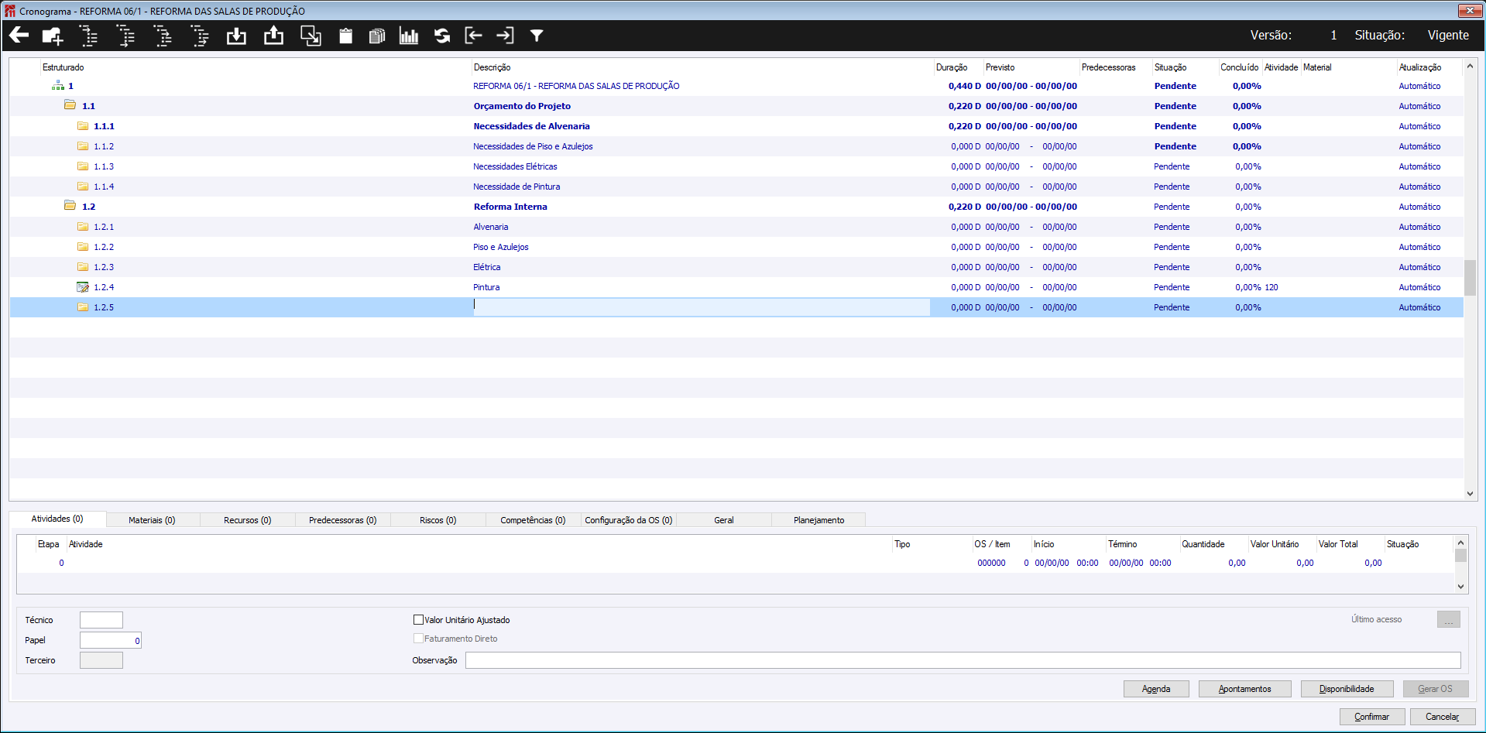
Task: Select the Atividades (0) tab
Action: [57, 519]
